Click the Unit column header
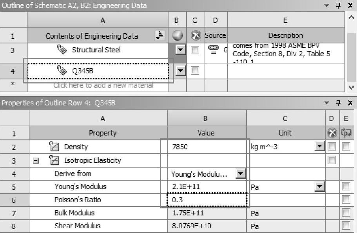Image resolution: width=357 pixels, height=233 pixels. [286, 133]
